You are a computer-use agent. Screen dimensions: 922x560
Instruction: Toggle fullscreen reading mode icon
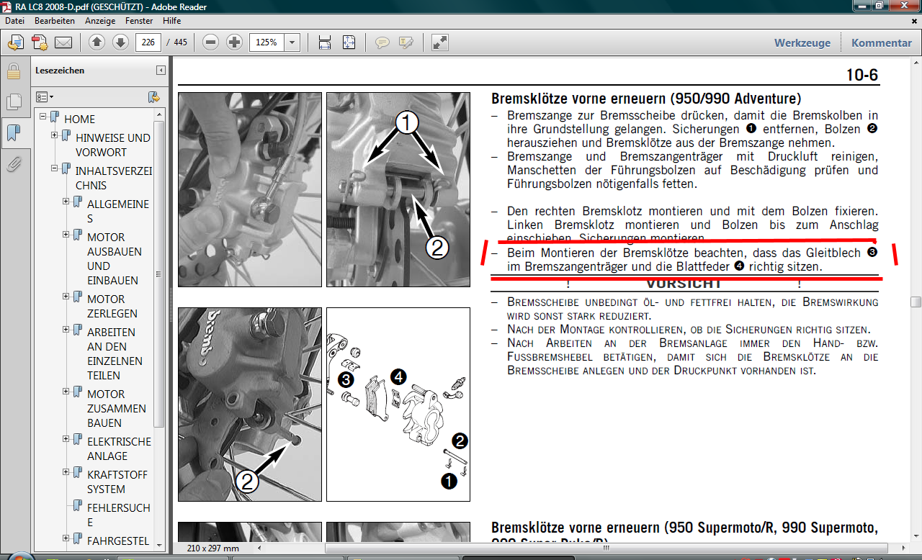(440, 42)
